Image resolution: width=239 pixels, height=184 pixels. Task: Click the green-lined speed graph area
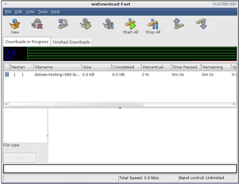click(x=132, y=54)
